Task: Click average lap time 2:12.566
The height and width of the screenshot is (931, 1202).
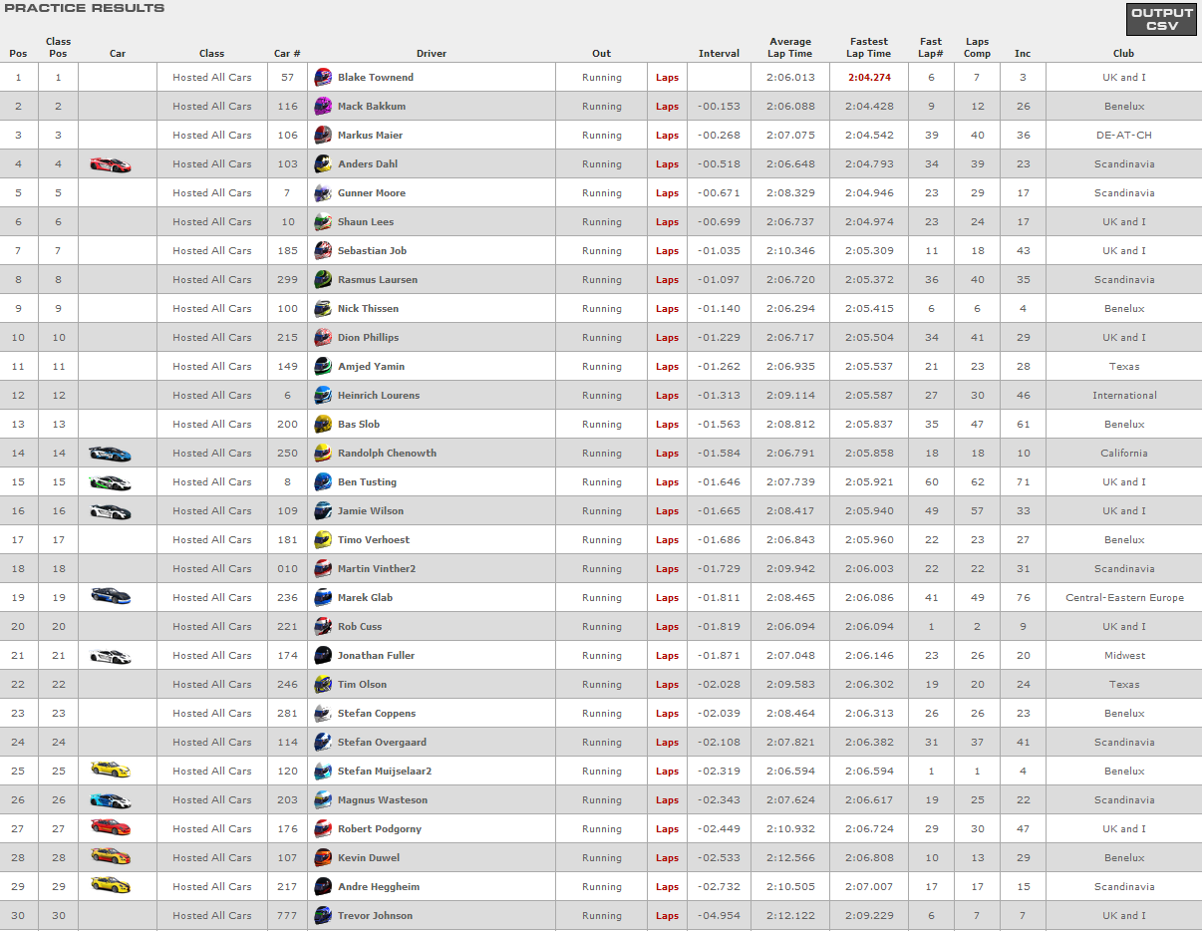Action: coord(790,858)
